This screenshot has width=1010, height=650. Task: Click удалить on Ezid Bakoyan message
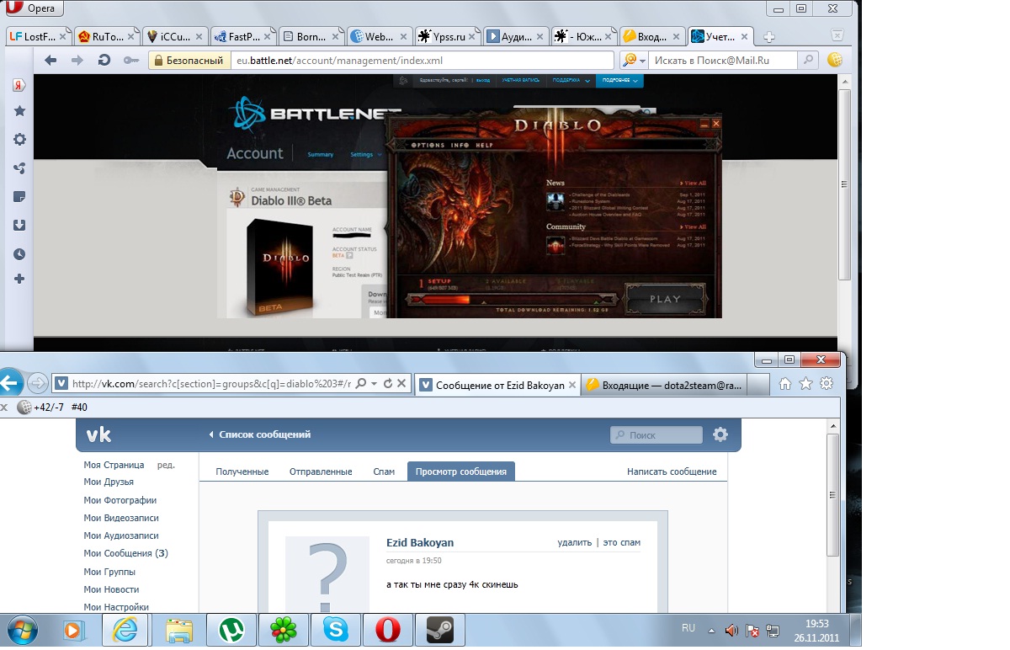tap(574, 543)
